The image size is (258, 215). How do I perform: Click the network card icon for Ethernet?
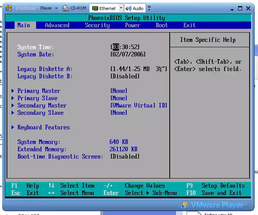coord(95,8)
